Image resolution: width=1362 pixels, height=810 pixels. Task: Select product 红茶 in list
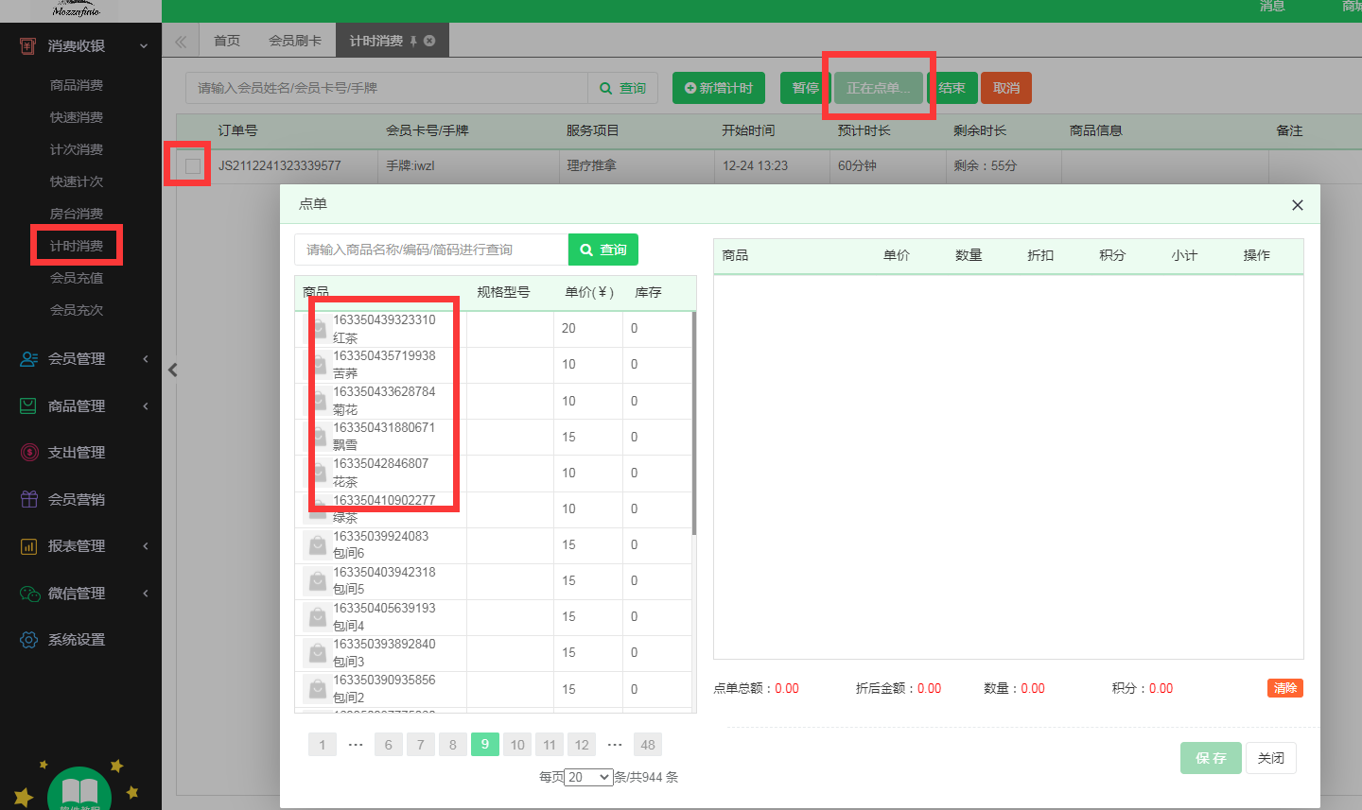pos(494,329)
